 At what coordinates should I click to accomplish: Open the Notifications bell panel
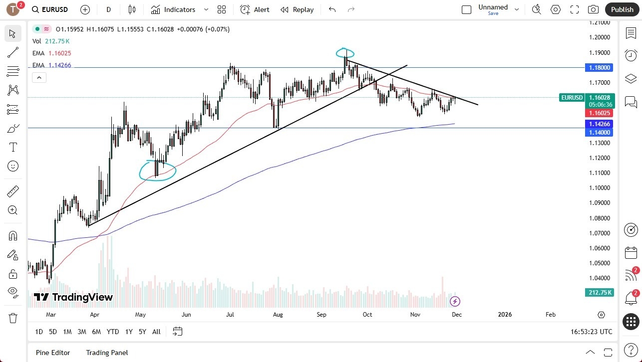630,298
